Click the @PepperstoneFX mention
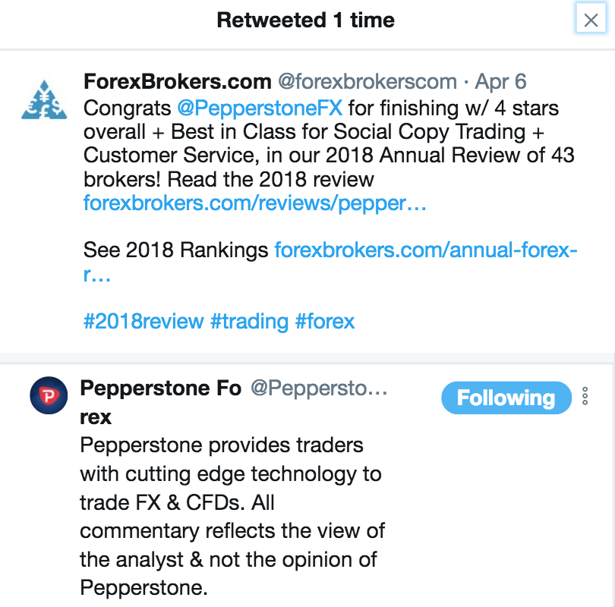Image resolution: width=615 pixels, height=607 pixels. pyautogui.click(x=260, y=108)
